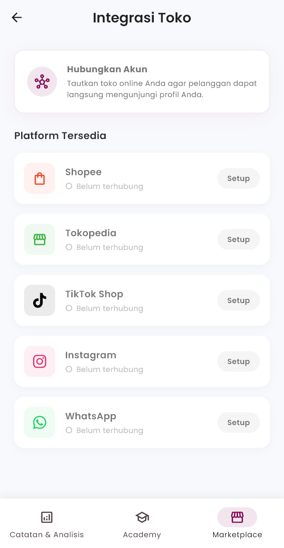This screenshot has width=284, height=548.
Task: Click the back arrow on Integrasi Toko
Action: coord(16,17)
